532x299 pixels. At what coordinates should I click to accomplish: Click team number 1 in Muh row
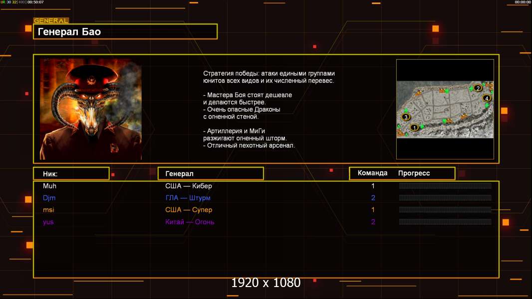[373, 186]
